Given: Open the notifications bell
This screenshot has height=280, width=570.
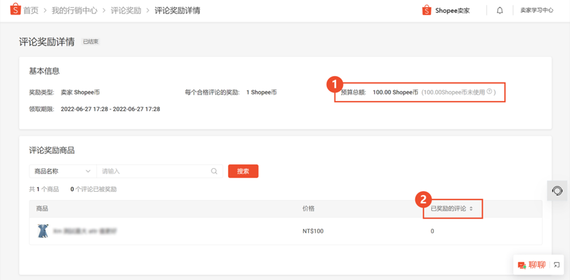Looking at the screenshot, I should pos(500,11).
